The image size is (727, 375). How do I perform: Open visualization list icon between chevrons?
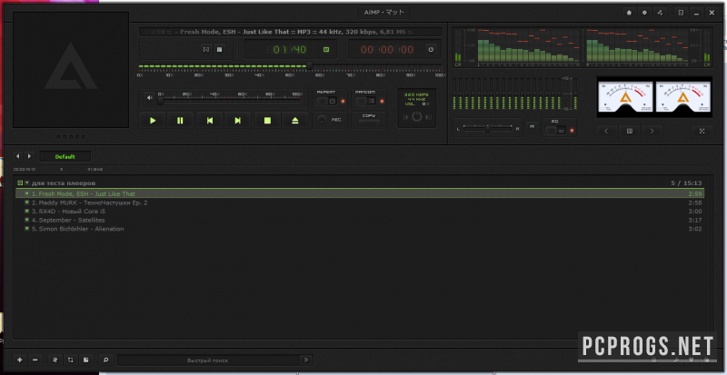pyautogui.click(x=630, y=131)
